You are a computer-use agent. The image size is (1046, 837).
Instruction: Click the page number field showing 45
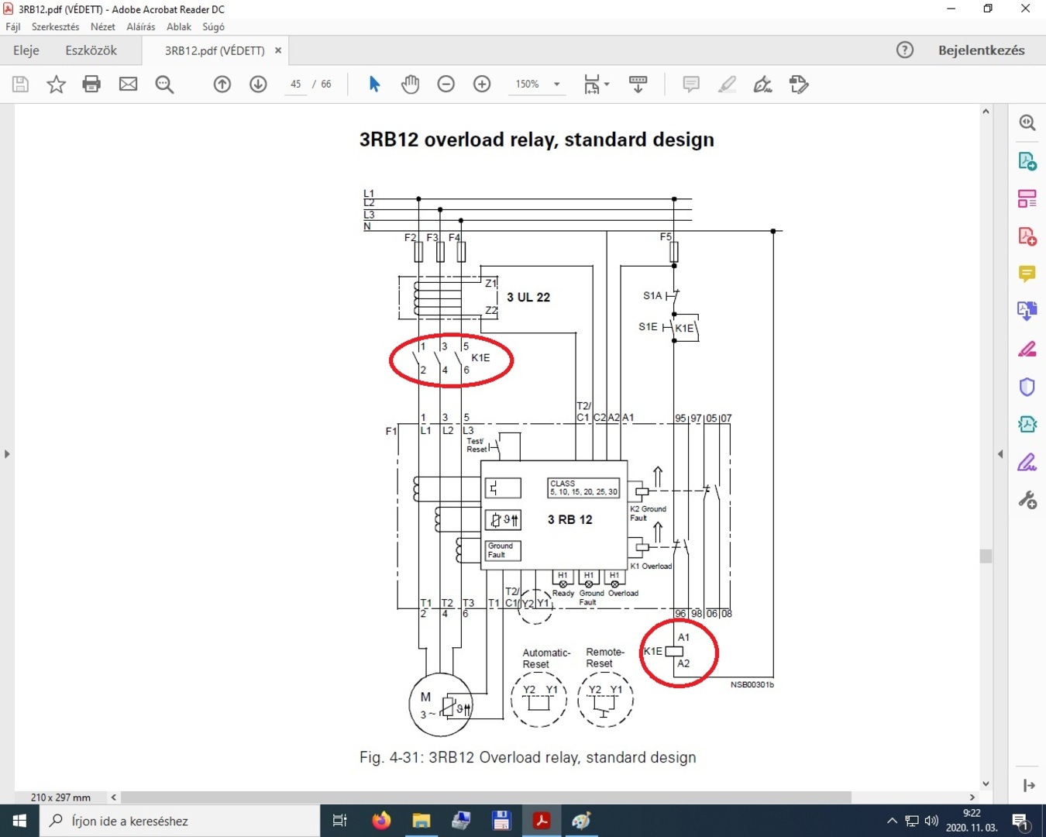tap(295, 84)
